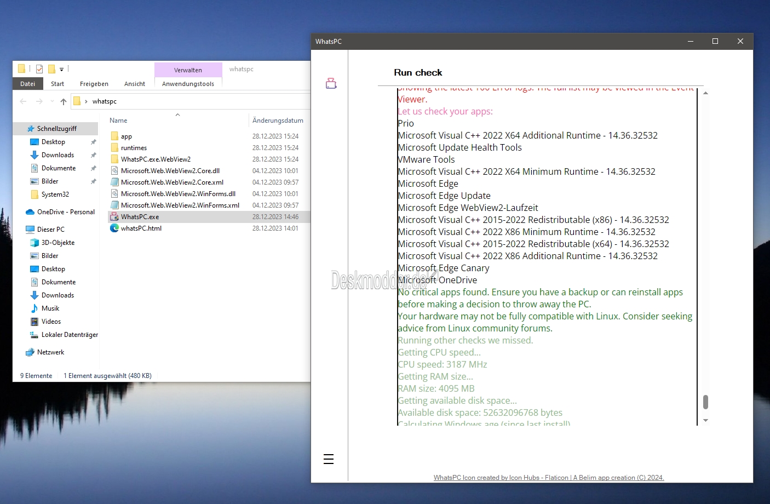Click the Run check heading
This screenshot has height=504, width=770.
coord(418,72)
